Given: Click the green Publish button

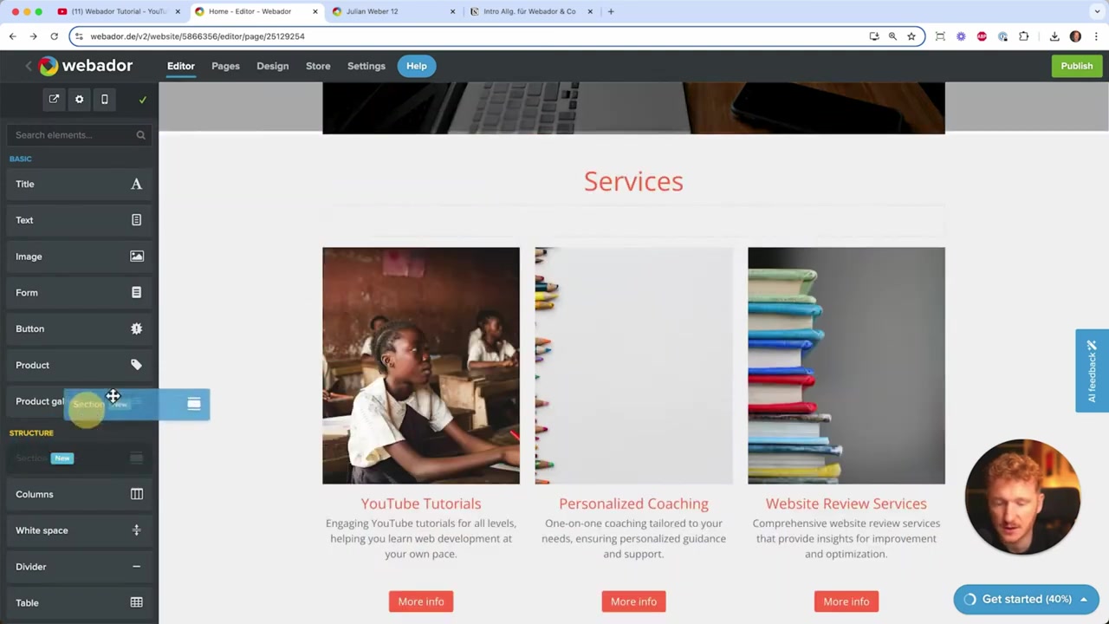Looking at the screenshot, I should click(1077, 66).
